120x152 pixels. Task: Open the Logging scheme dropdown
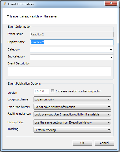[x=72, y=99]
